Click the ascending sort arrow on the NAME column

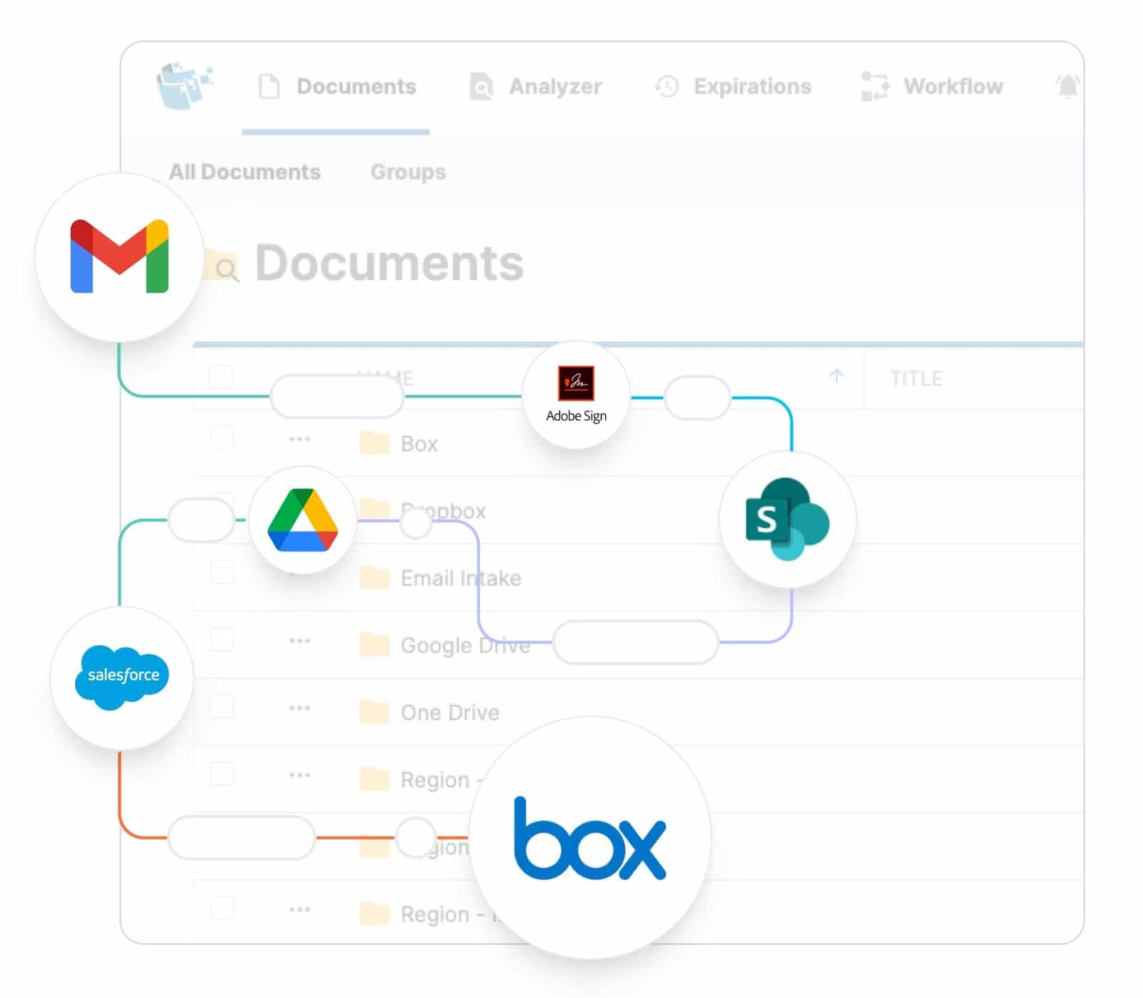pyautogui.click(x=836, y=376)
